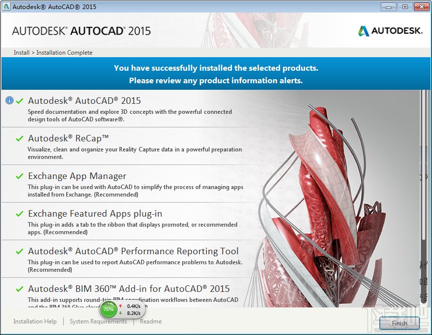Open the System Requirements link
432x335 pixels.
click(x=98, y=321)
